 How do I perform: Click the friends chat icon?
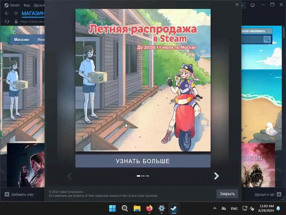pyautogui.click(x=279, y=194)
